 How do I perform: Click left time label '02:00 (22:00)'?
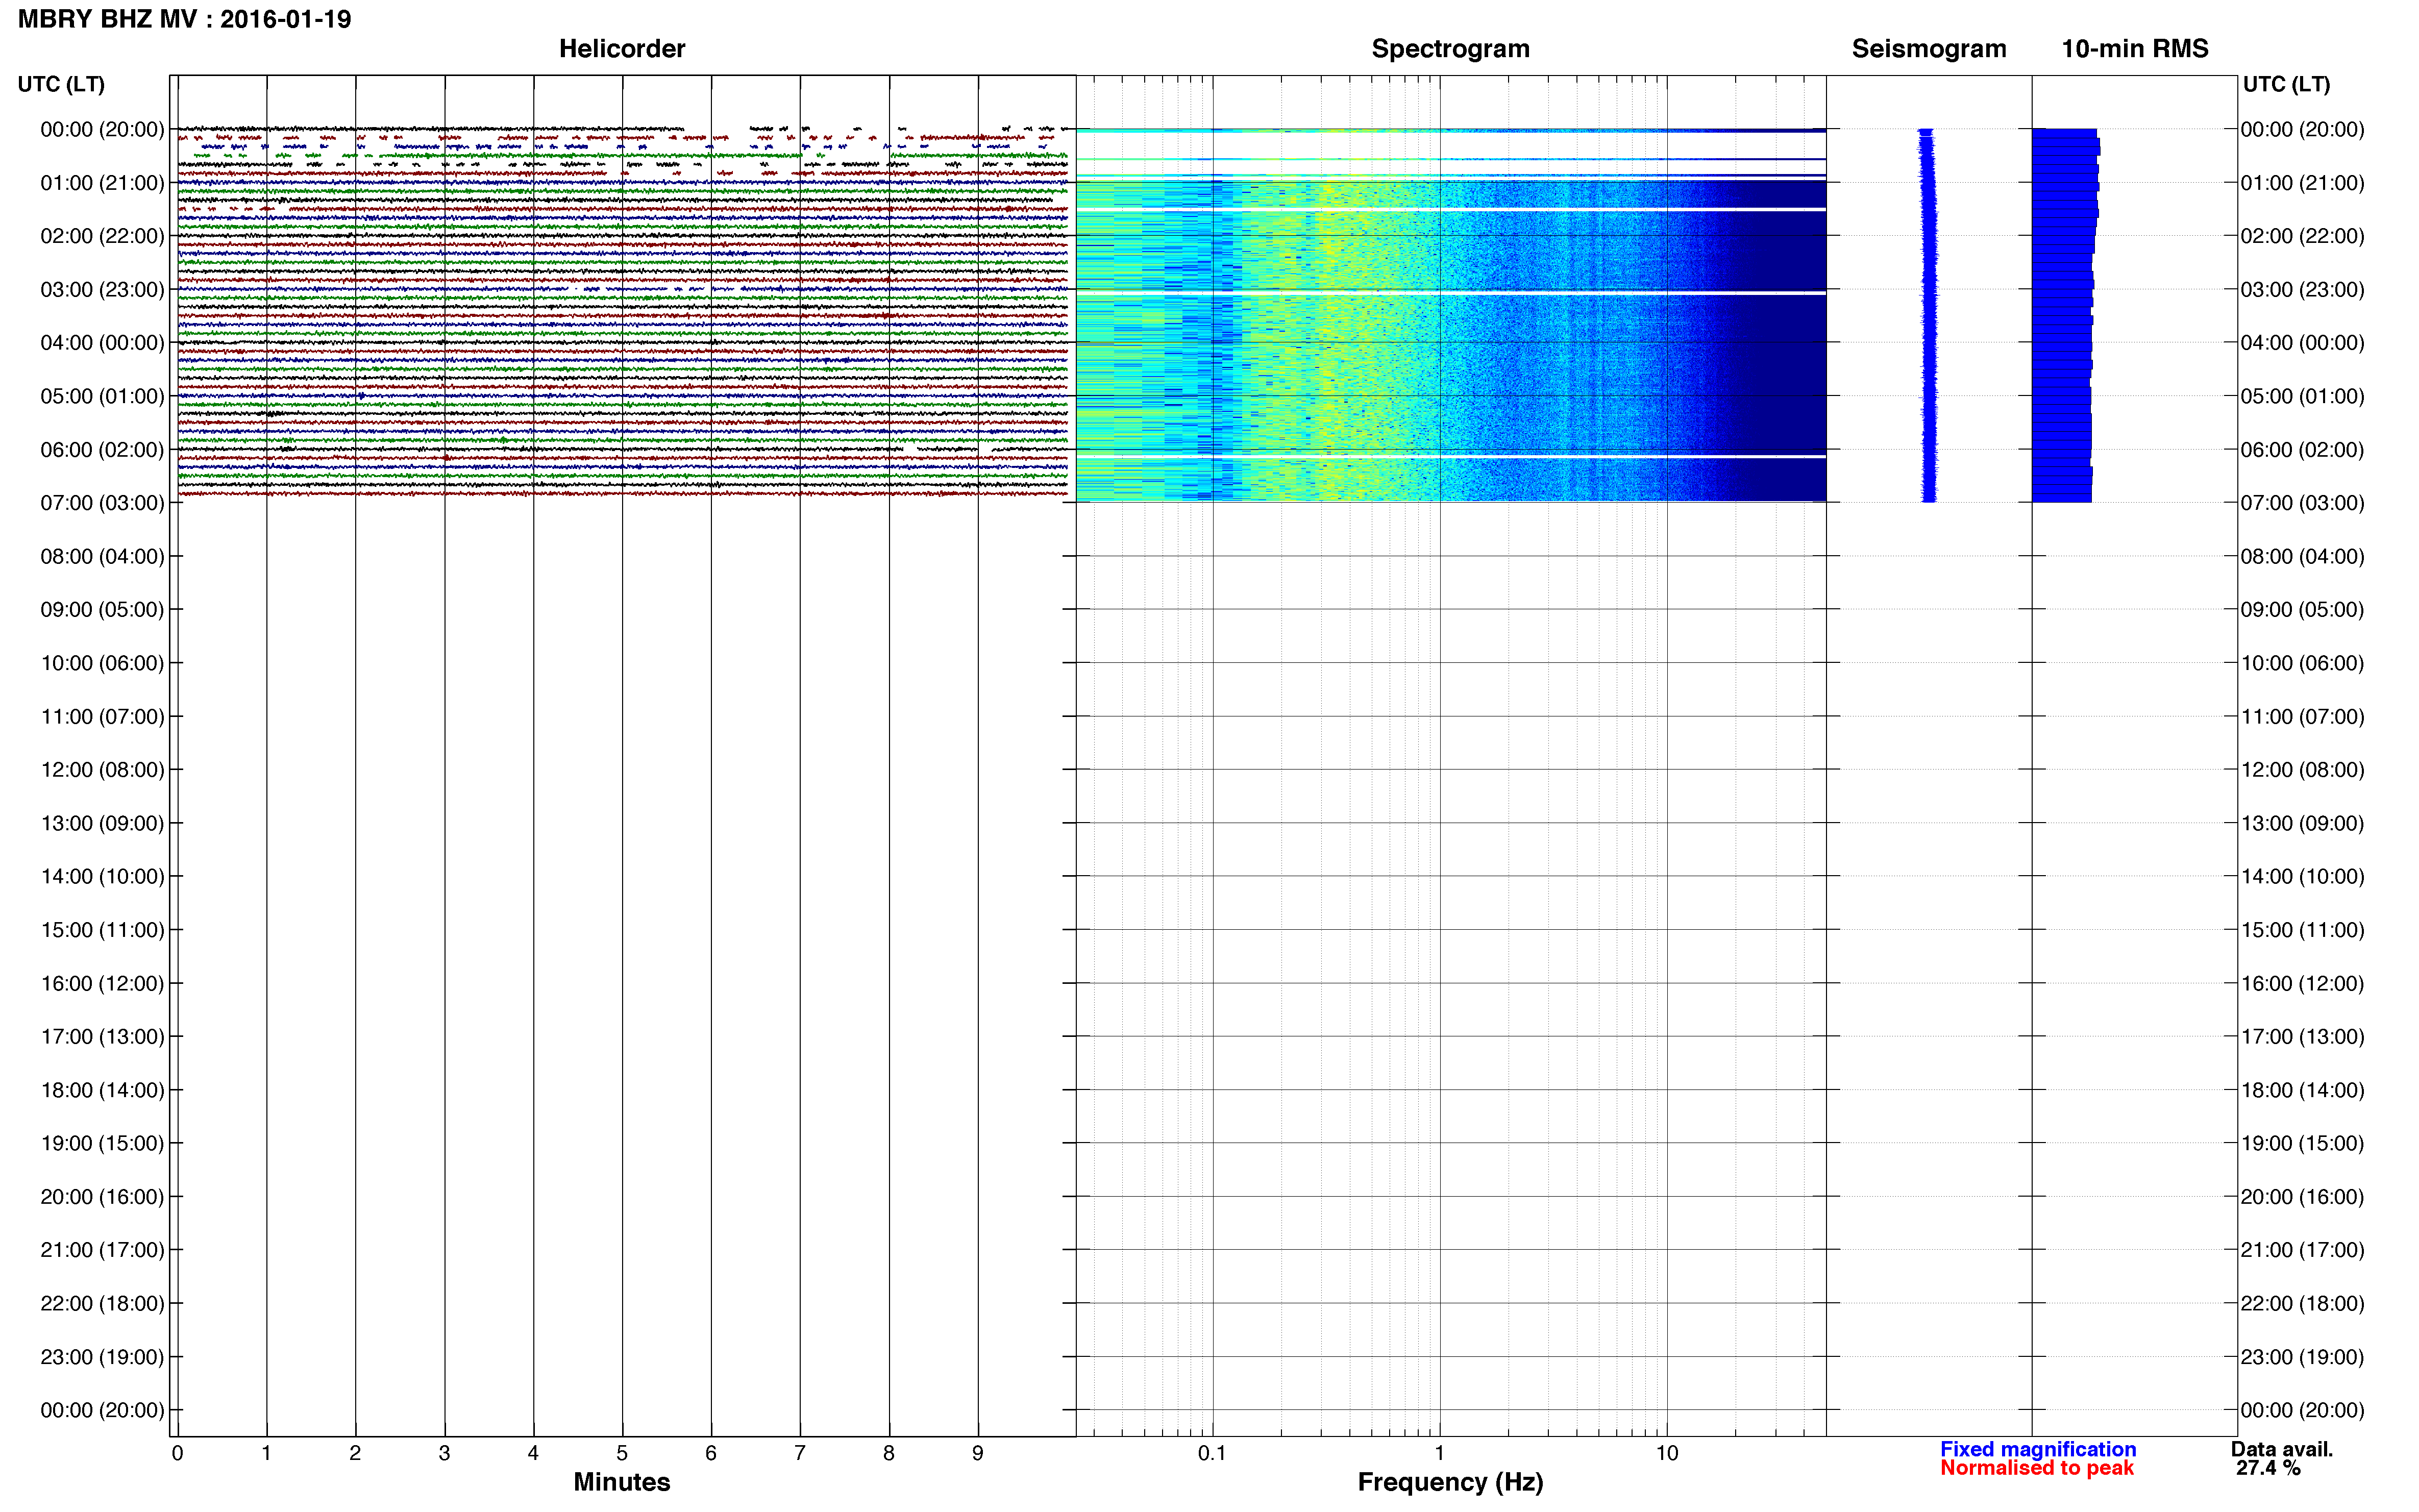[x=102, y=236]
